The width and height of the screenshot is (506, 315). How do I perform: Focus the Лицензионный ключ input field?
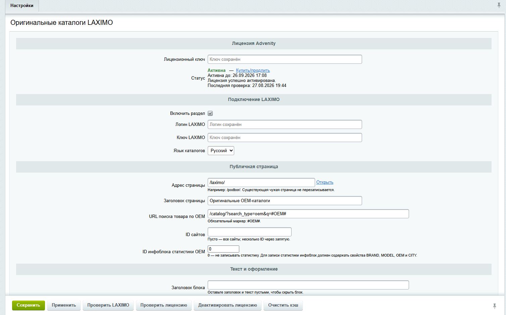[x=285, y=59]
